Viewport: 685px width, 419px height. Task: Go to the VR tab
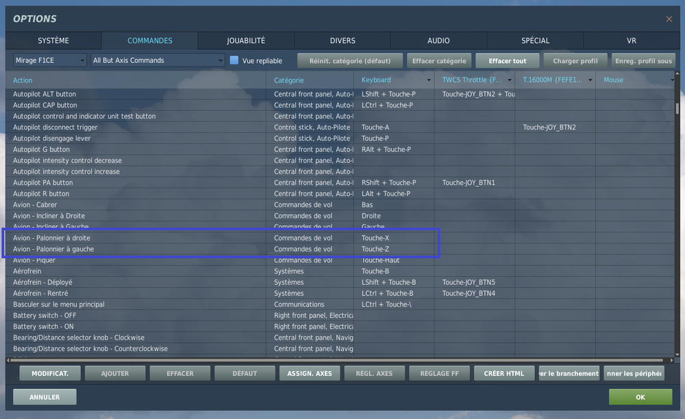(x=632, y=40)
